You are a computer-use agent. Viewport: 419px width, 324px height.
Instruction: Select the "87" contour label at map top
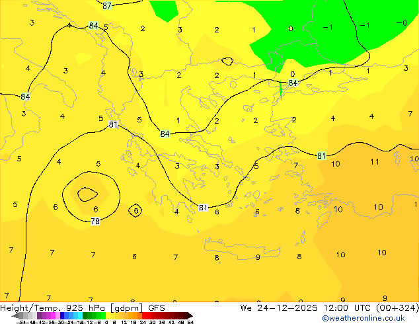pyautogui.click(x=107, y=5)
